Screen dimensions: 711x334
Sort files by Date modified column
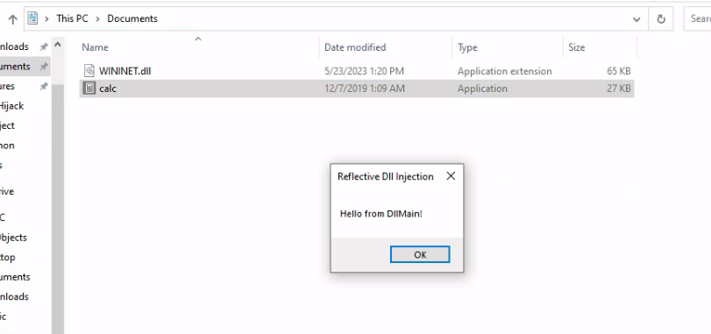[386, 47]
